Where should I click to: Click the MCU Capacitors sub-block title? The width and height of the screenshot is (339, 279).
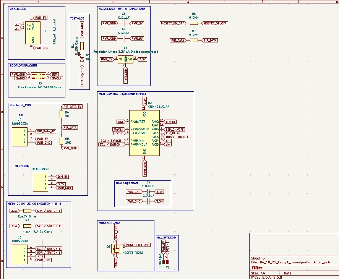coord(127,183)
